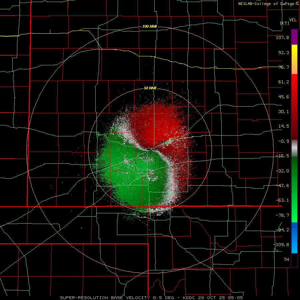The width and height of the screenshot is (300, 300).
Task: Pick the black TH segment of color bar
Action: tap(294, 260)
